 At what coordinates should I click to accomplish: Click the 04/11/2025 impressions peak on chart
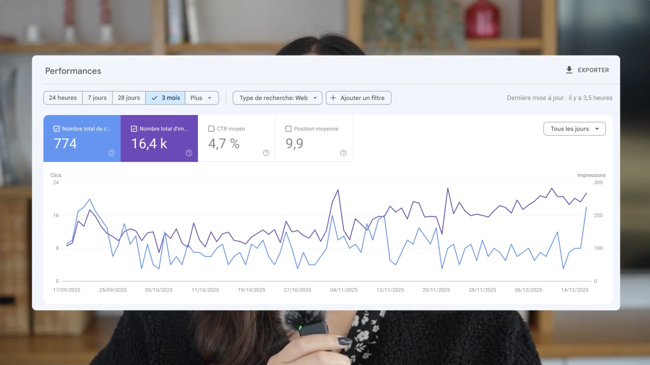pos(338,190)
